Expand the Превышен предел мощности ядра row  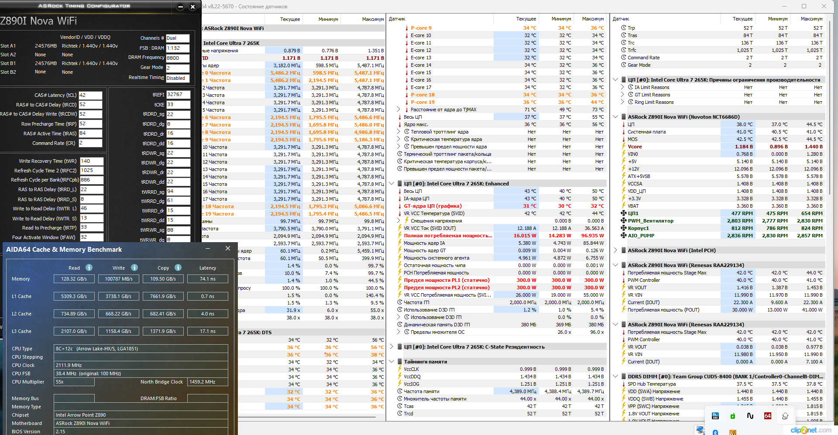click(x=399, y=147)
